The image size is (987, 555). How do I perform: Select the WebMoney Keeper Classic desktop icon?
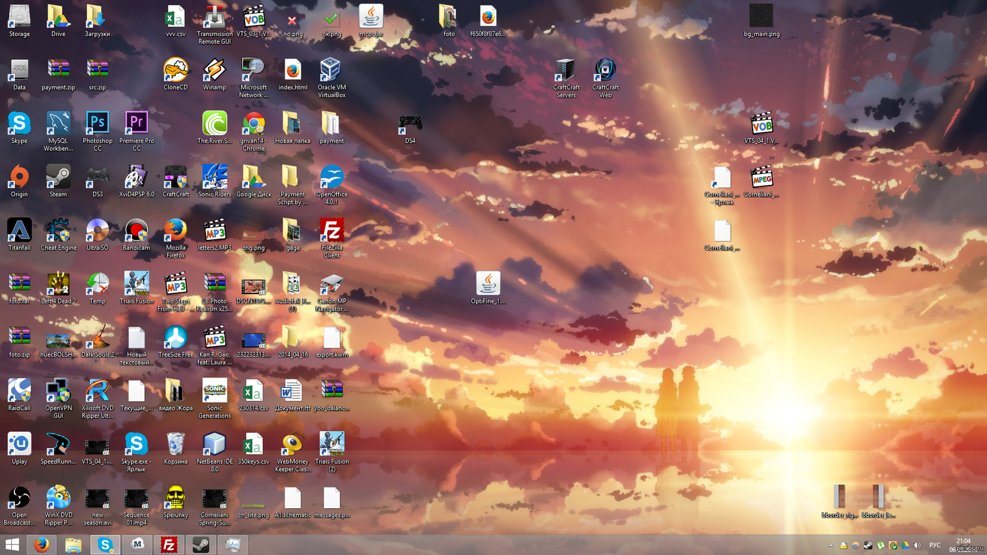(292, 453)
